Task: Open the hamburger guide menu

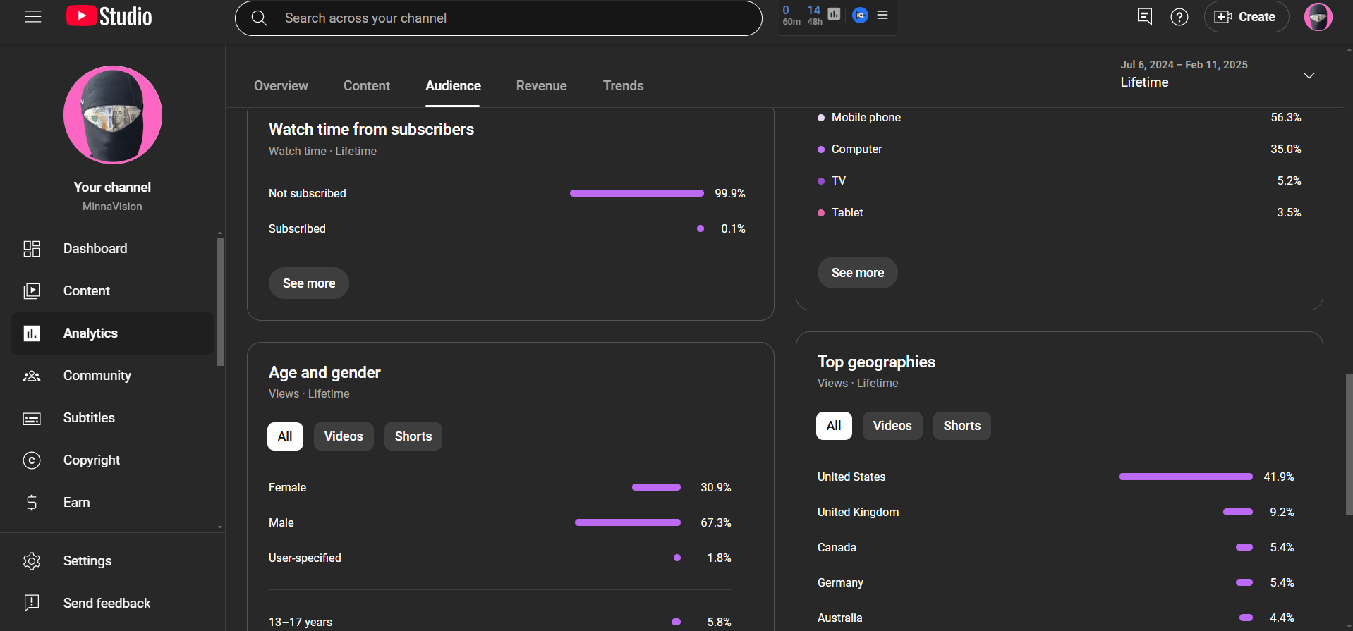Action: 33,17
